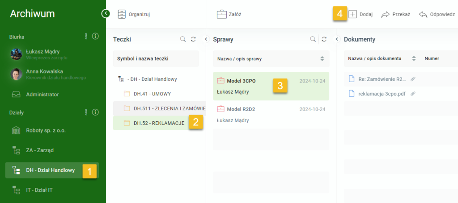Open the Biurka three-dot options menu
This screenshot has width=458, height=203.
tap(86, 37)
